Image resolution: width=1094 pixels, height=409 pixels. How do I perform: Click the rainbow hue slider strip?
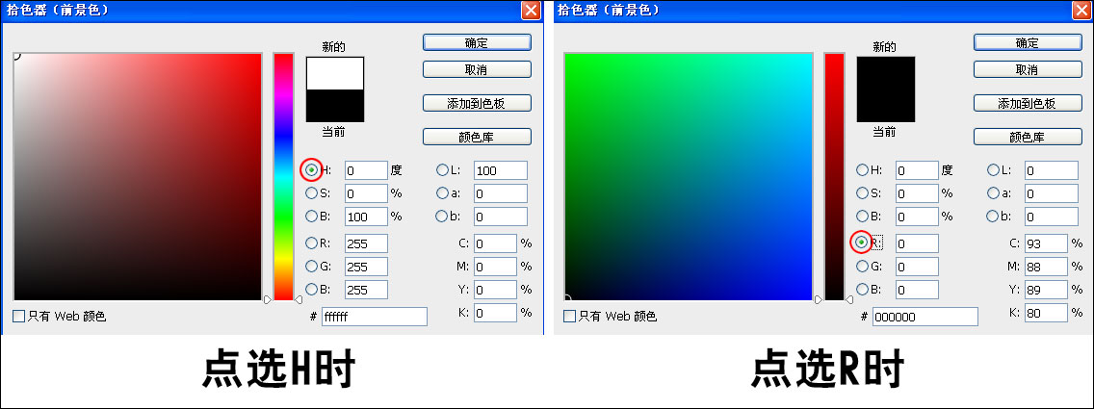(283, 177)
